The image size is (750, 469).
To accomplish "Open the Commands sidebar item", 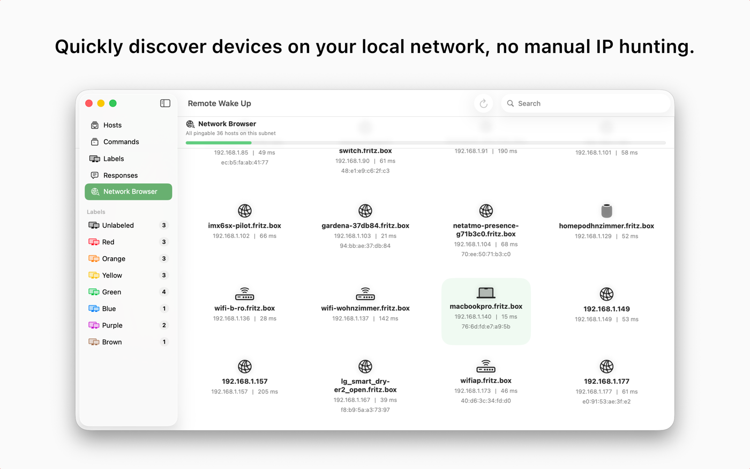I will point(128,142).
